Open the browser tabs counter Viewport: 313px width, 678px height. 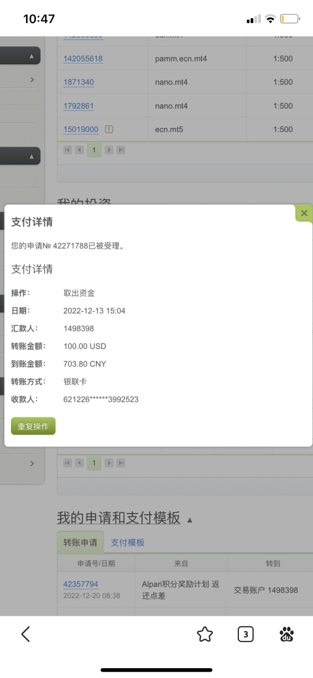click(x=246, y=634)
